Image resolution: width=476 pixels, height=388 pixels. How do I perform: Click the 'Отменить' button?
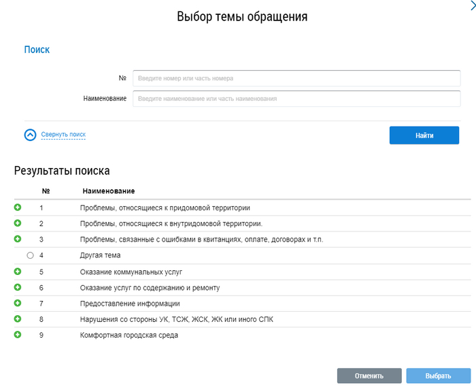point(369,376)
